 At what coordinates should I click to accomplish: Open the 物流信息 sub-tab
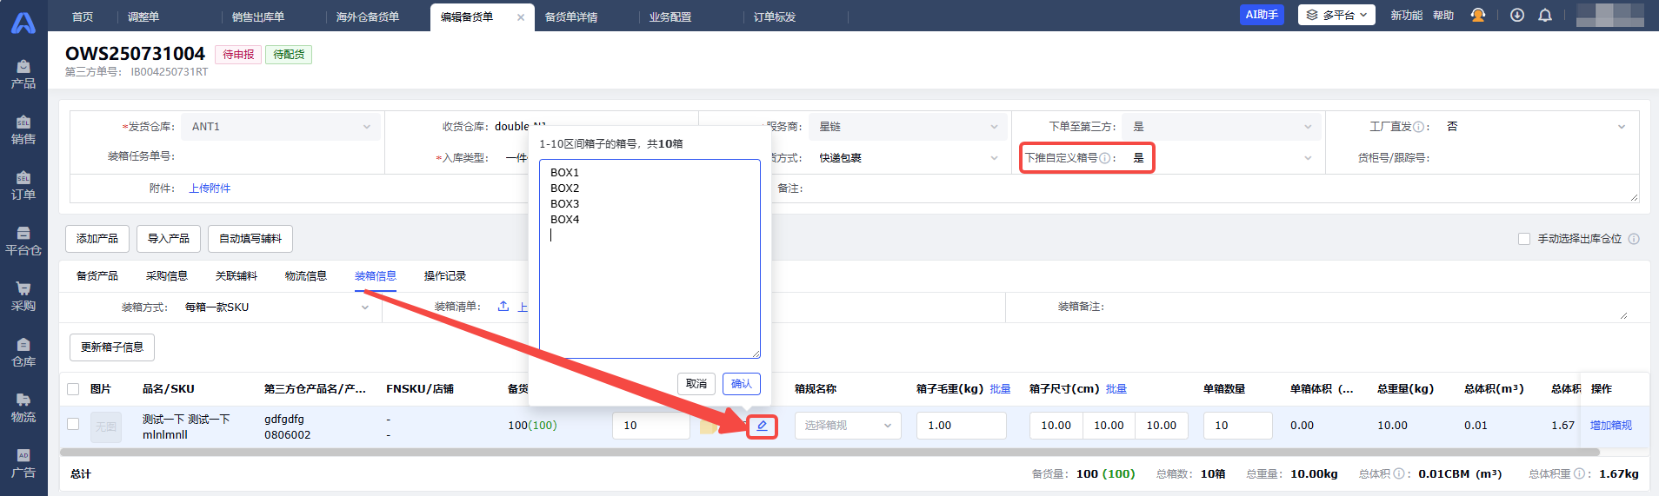click(306, 276)
